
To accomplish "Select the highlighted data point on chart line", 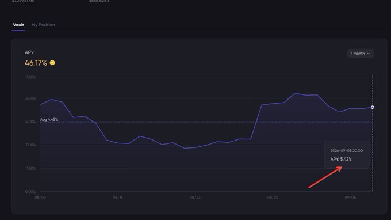I will click(x=372, y=107).
